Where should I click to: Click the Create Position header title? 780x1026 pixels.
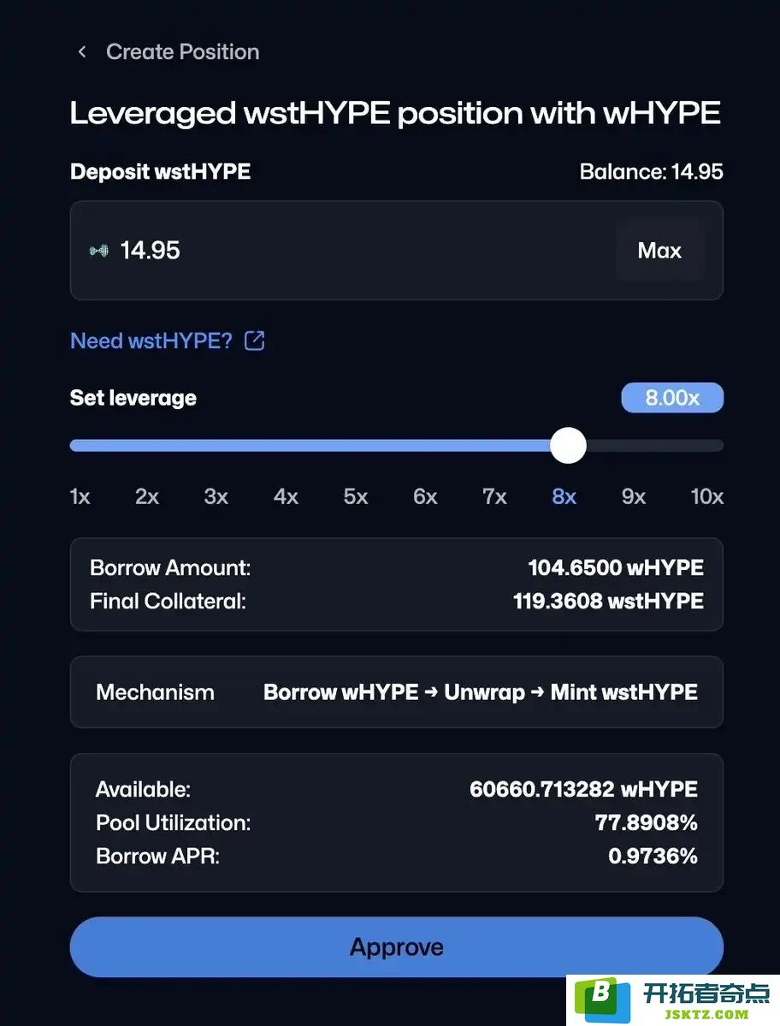pos(182,51)
